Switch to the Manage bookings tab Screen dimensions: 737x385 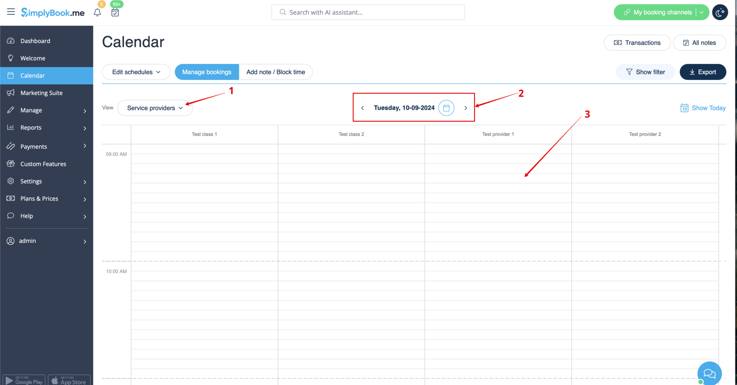coord(206,72)
